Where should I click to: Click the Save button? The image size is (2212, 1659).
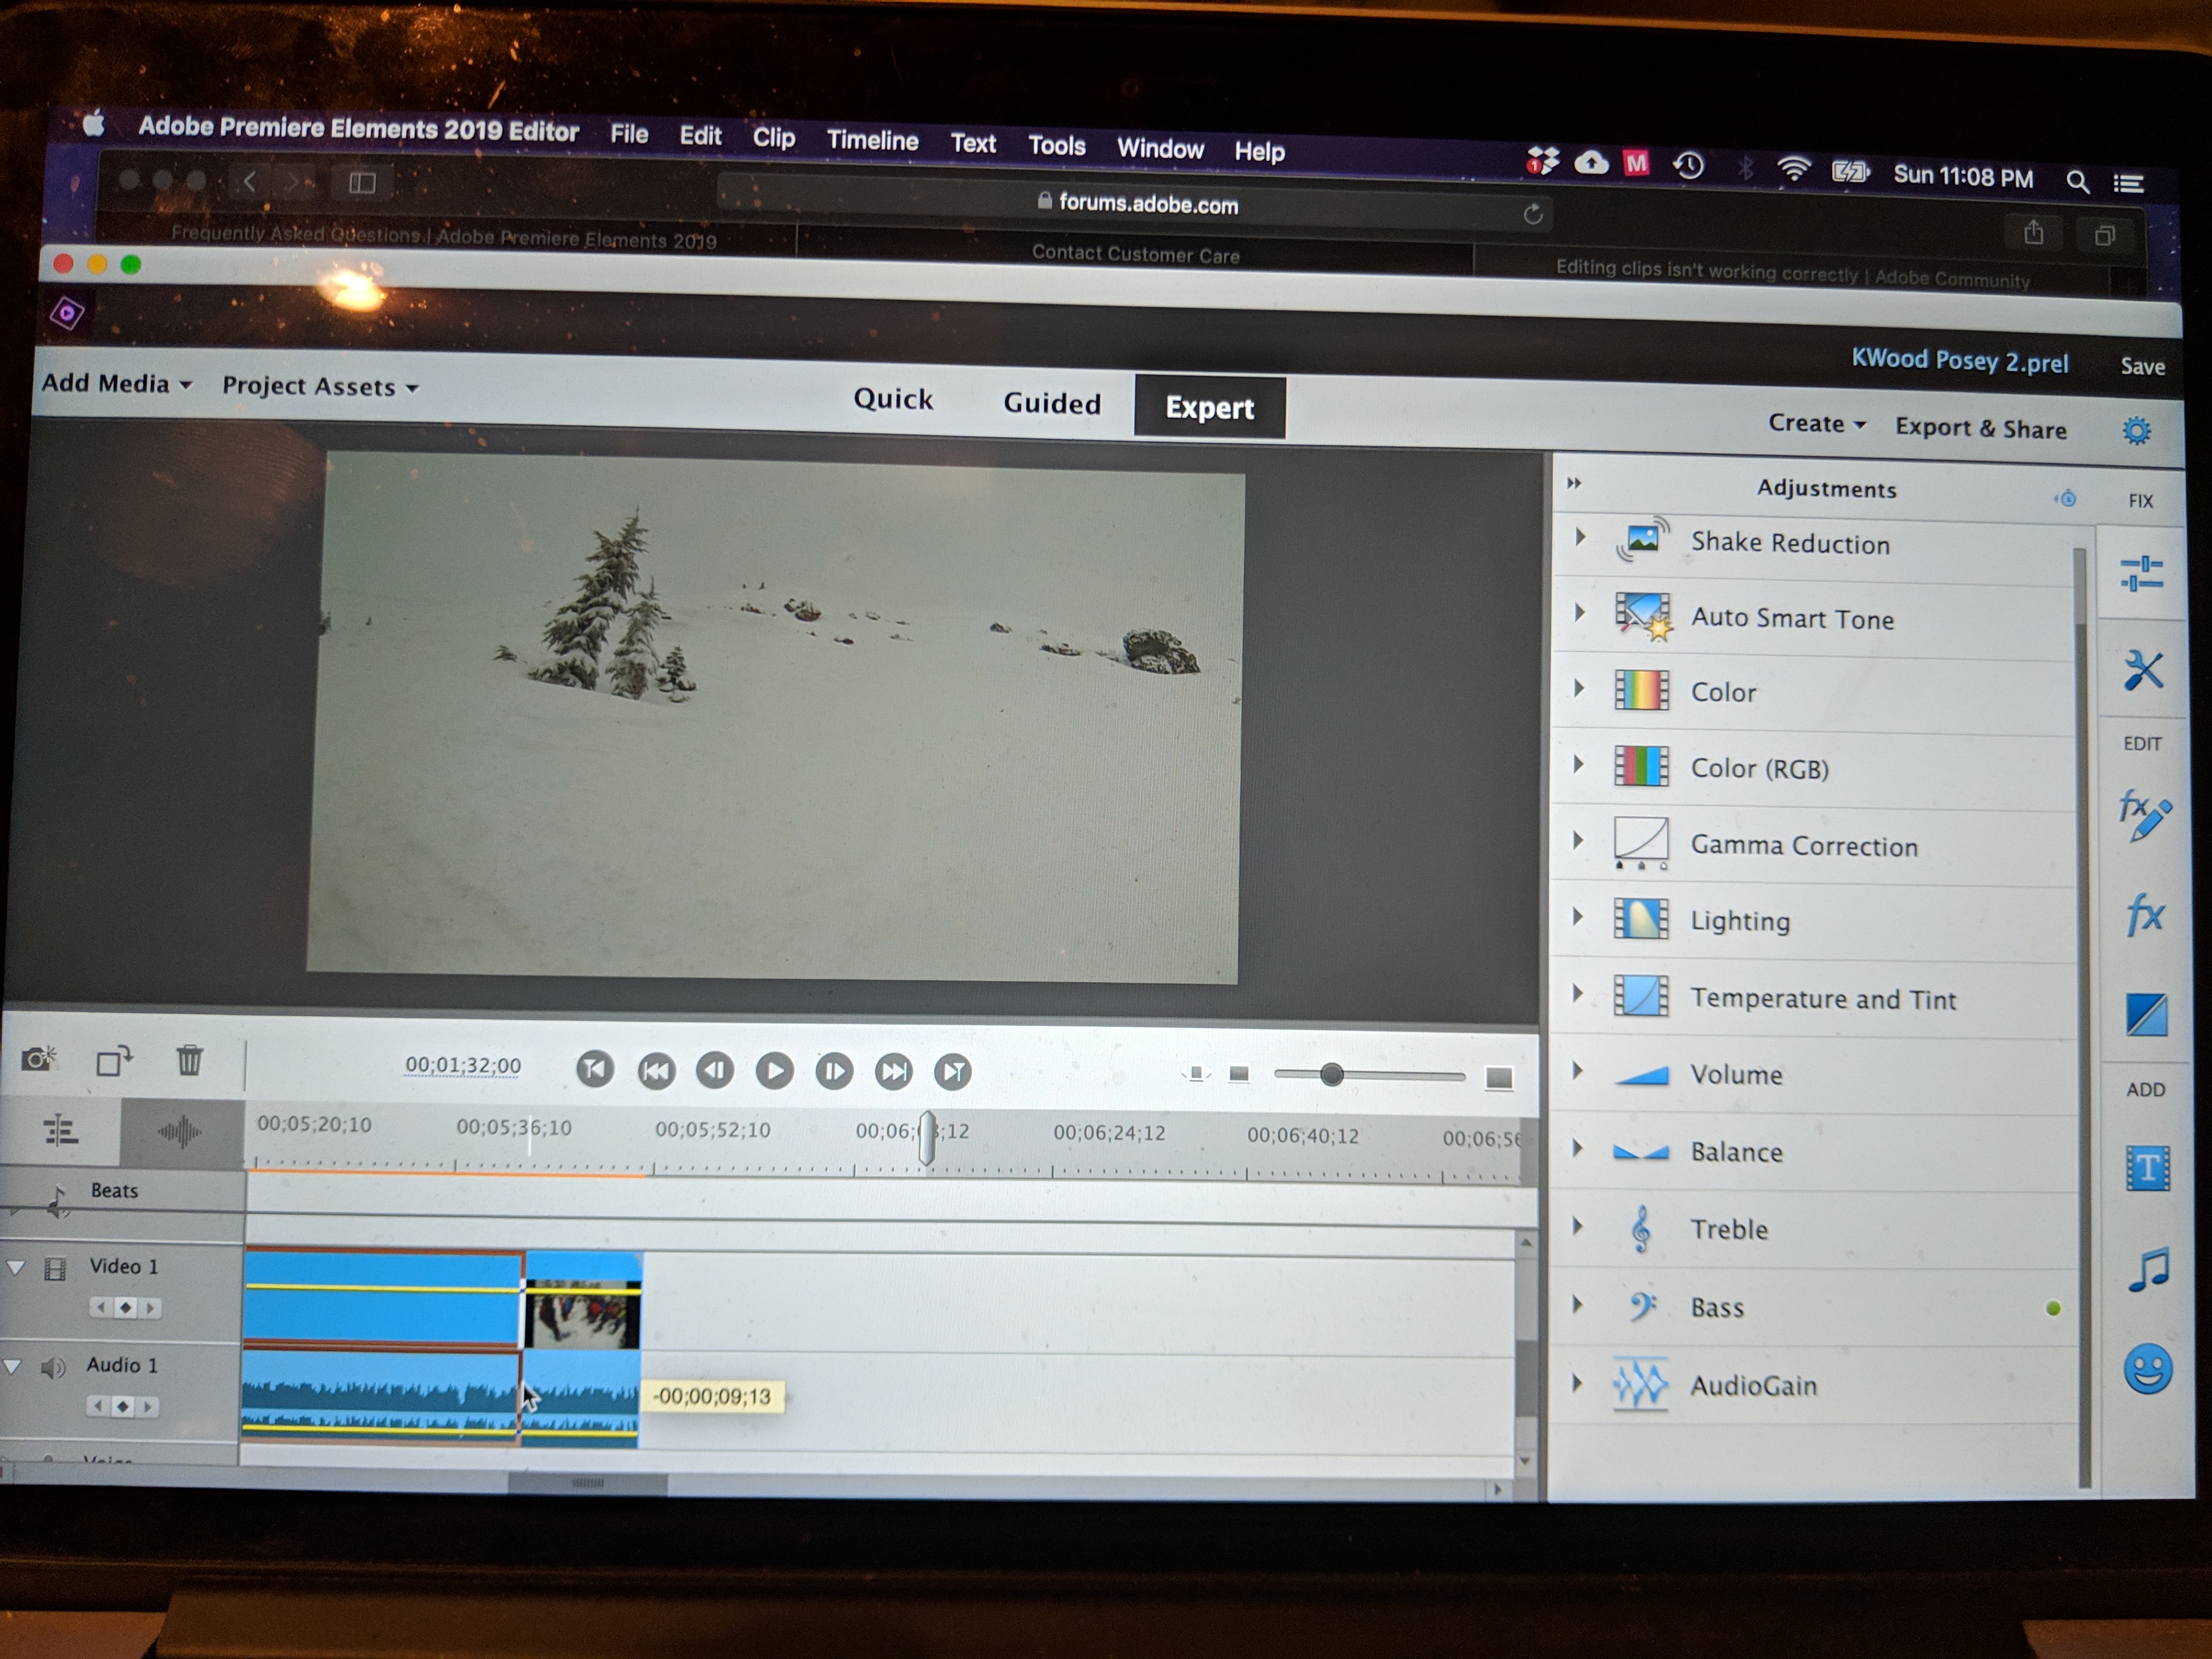[2143, 366]
